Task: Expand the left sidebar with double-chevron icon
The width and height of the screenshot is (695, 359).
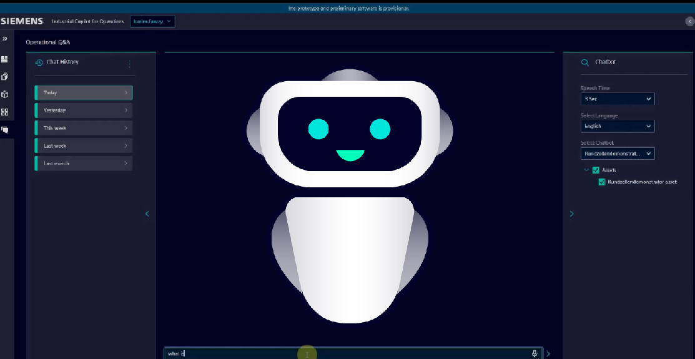Action: click(4, 39)
